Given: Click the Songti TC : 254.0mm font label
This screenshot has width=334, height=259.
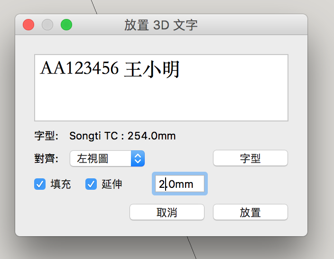Looking at the screenshot, I should [x=122, y=136].
